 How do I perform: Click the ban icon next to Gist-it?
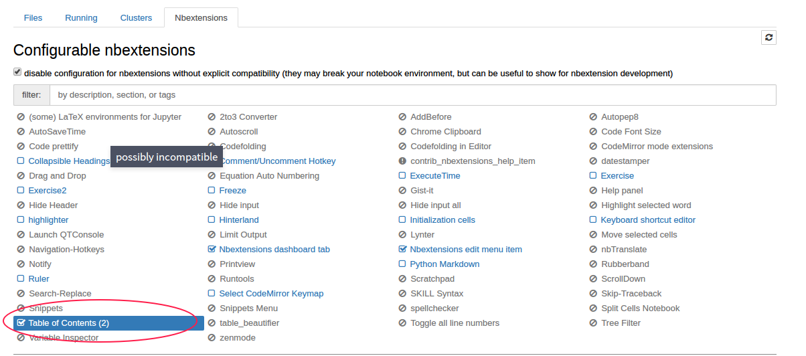click(402, 191)
